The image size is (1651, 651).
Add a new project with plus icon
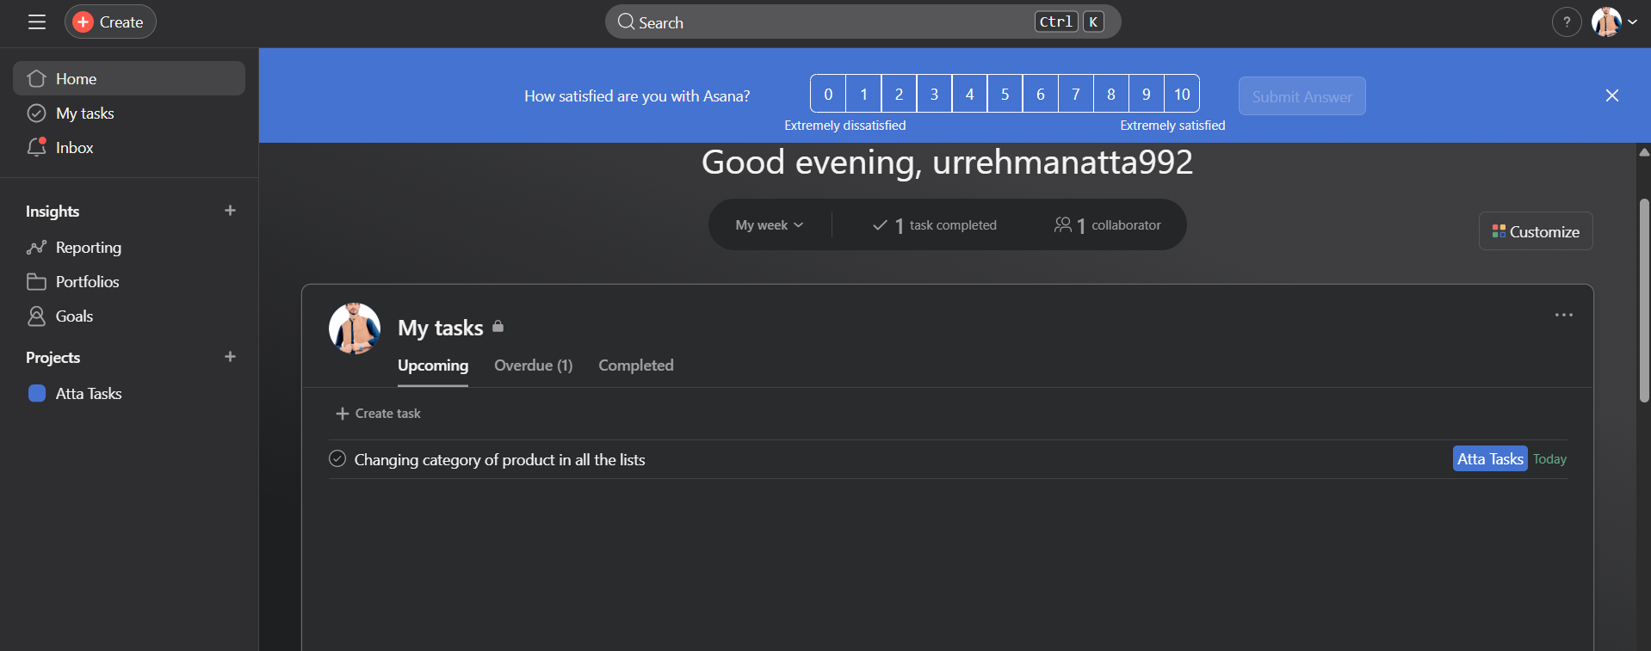click(x=230, y=357)
